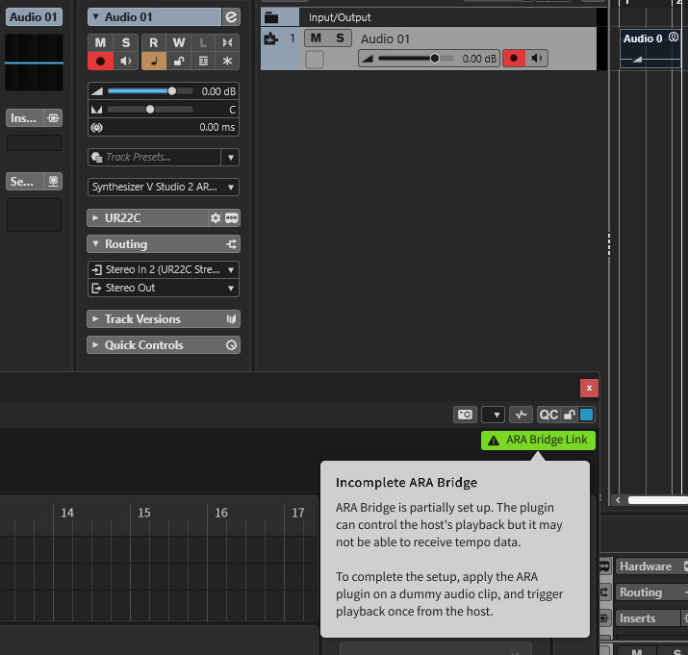
Task: Click the inspector lock track icon
Action: (x=178, y=61)
